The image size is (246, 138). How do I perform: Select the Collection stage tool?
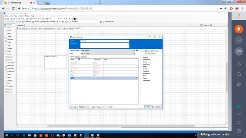pyautogui.click(x=9, y=72)
